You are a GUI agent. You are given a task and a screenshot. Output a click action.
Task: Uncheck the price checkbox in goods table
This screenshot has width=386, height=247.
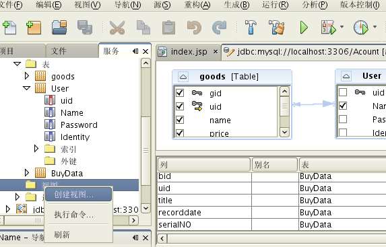[180, 133]
